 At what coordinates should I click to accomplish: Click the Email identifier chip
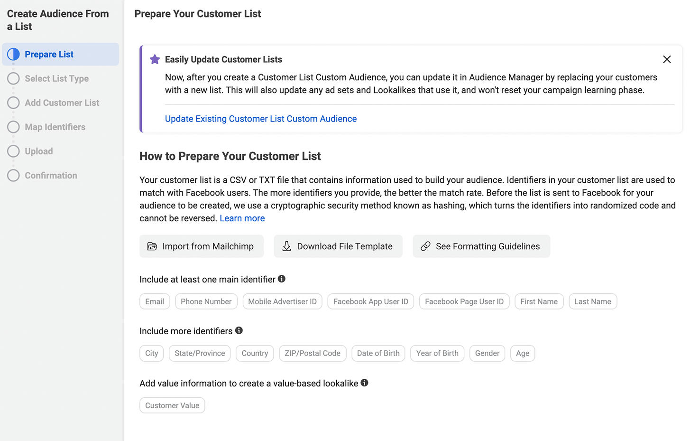tap(155, 301)
